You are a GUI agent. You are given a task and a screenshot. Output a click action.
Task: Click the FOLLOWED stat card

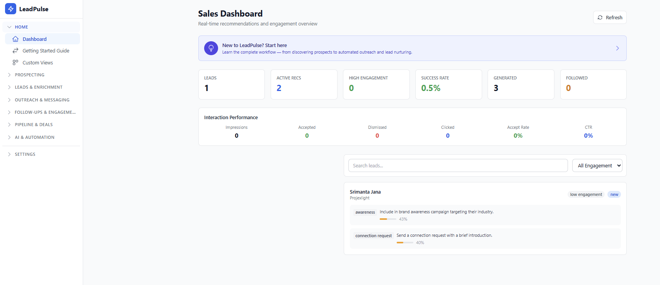(x=593, y=84)
